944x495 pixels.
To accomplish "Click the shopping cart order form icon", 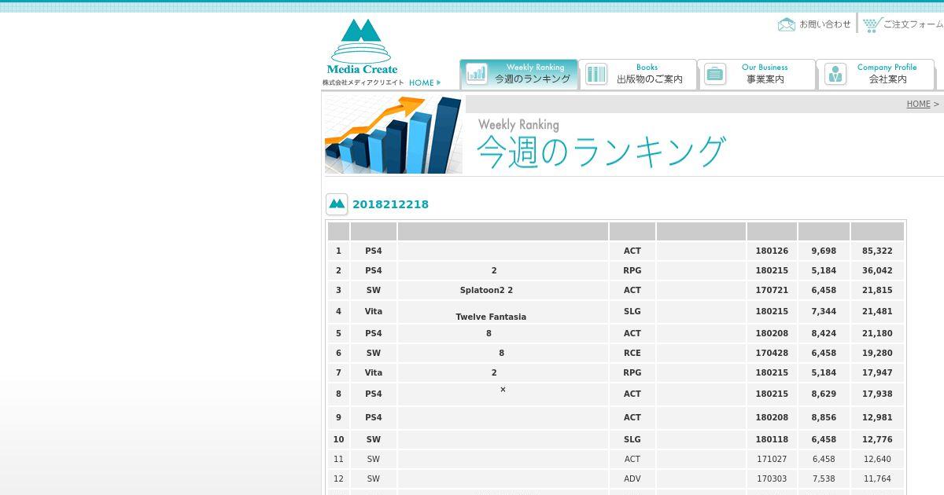I will click(x=872, y=24).
